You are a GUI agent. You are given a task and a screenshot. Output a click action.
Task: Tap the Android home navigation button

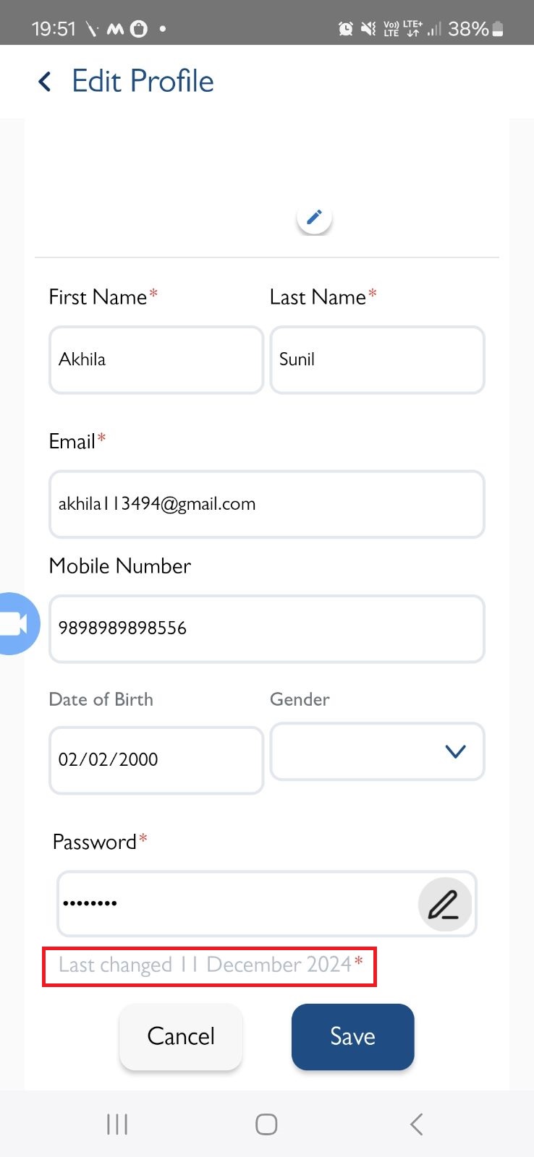(x=266, y=1124)
